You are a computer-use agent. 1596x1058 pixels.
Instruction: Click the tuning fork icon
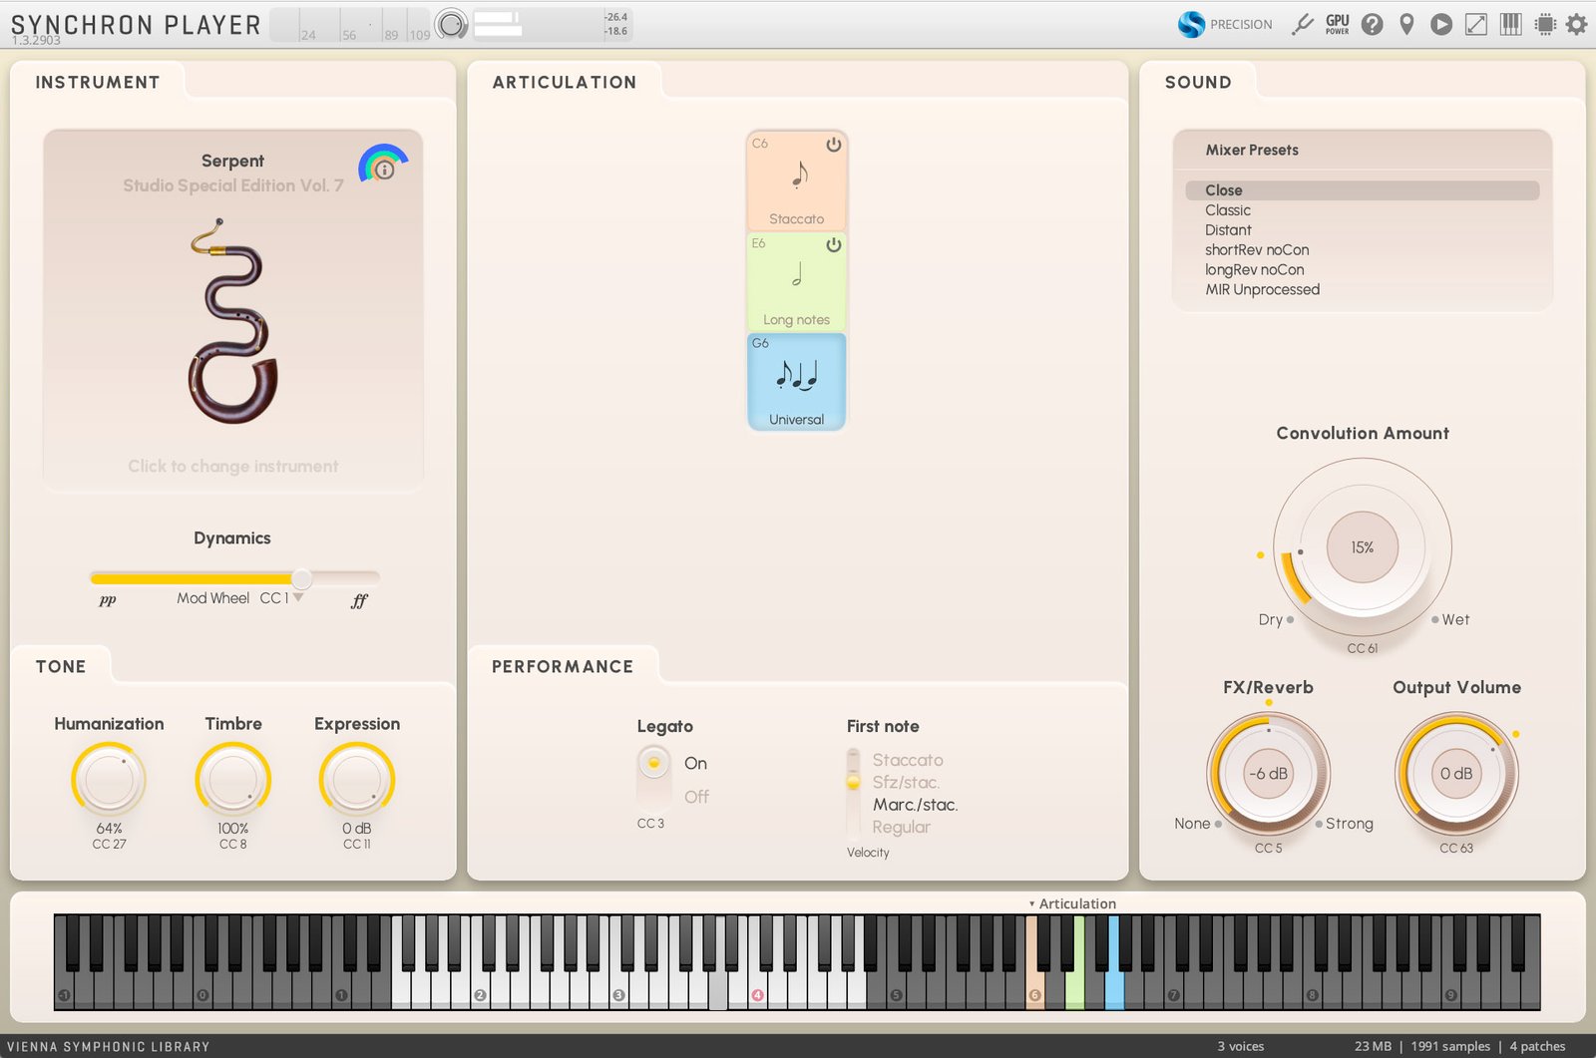pos(1302,24)
